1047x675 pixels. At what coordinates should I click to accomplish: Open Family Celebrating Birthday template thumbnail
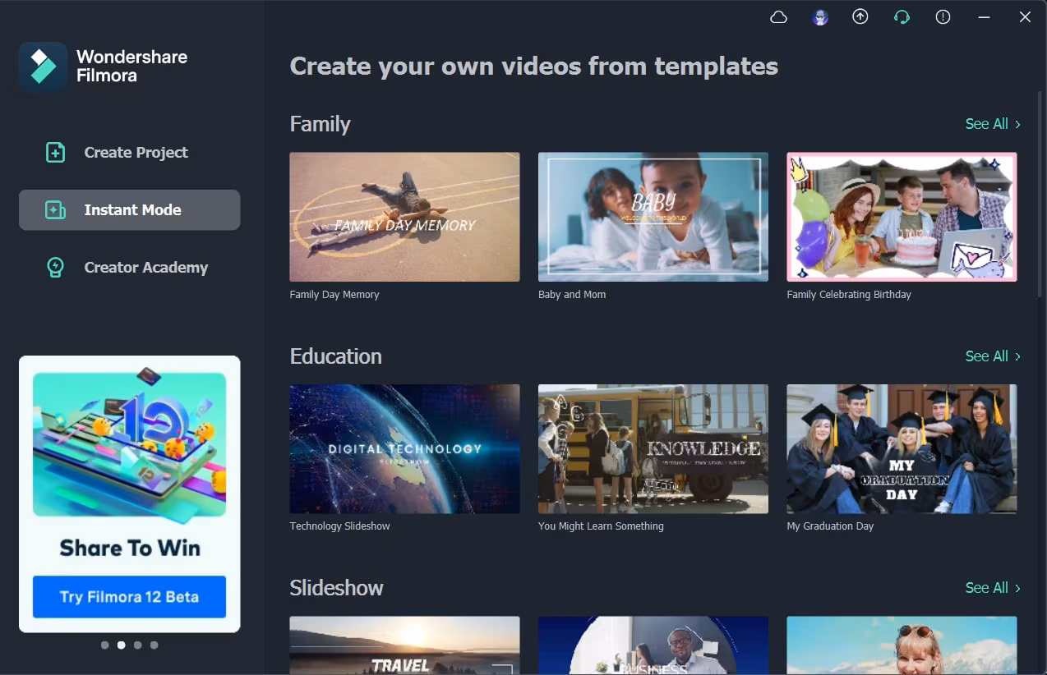click(902, 217)
